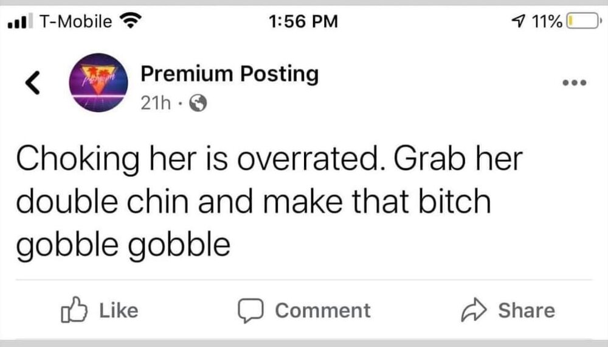Viewport: 608px width, 347px height.
Task: Tap the cellular signal bars icon
Action: (x=19, y=23)
